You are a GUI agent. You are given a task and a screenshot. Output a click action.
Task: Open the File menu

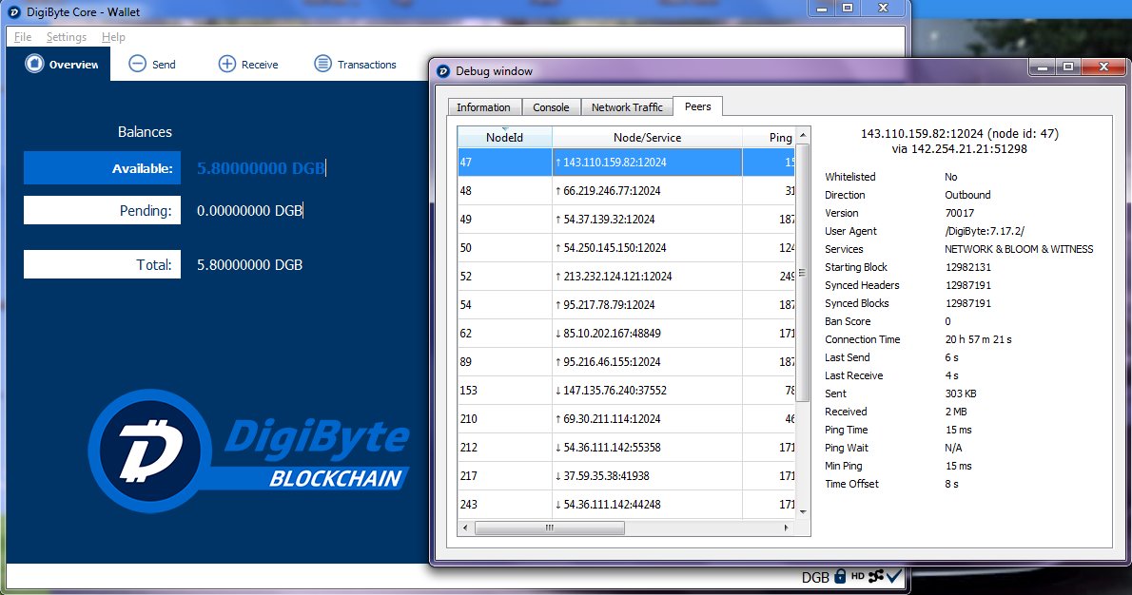point(23,37)
